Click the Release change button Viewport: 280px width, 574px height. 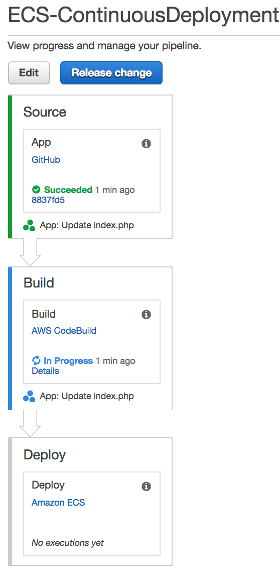pos(111,72)
